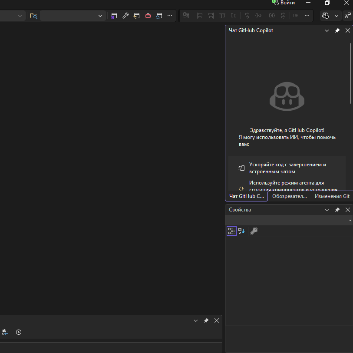Close the Свойства panel
Viewport: 353px width, 353px height.
click(x=348, y=210)
